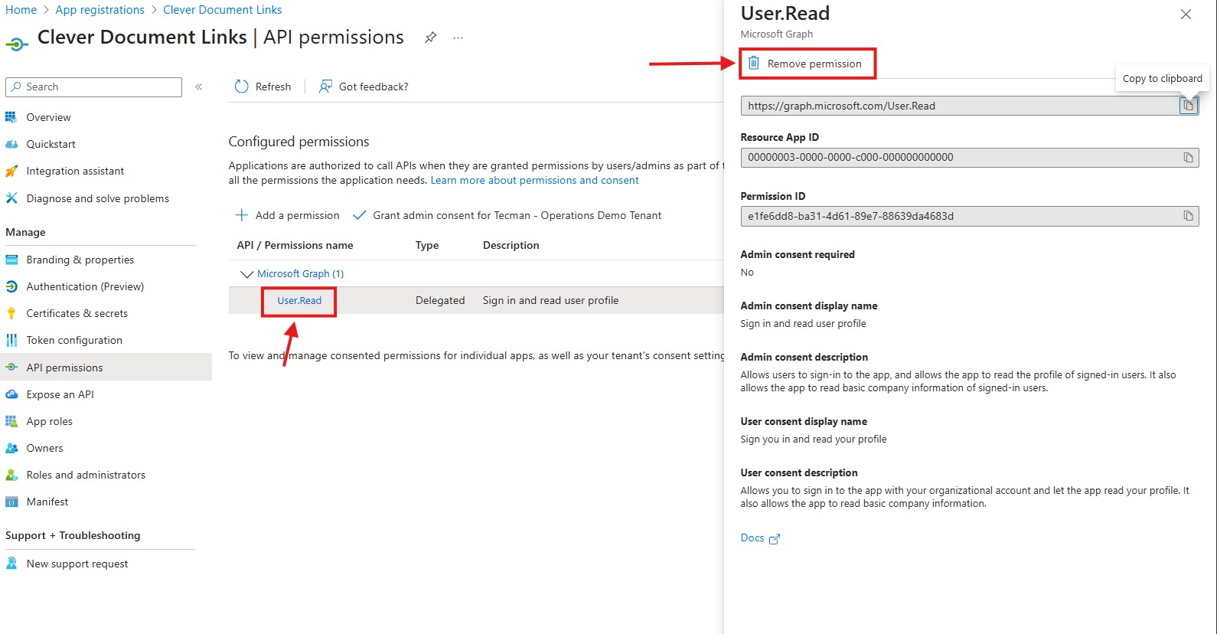Copy the Resource App ID value
This screenshot has height=634, width=1217.
tap(1188, 157)
